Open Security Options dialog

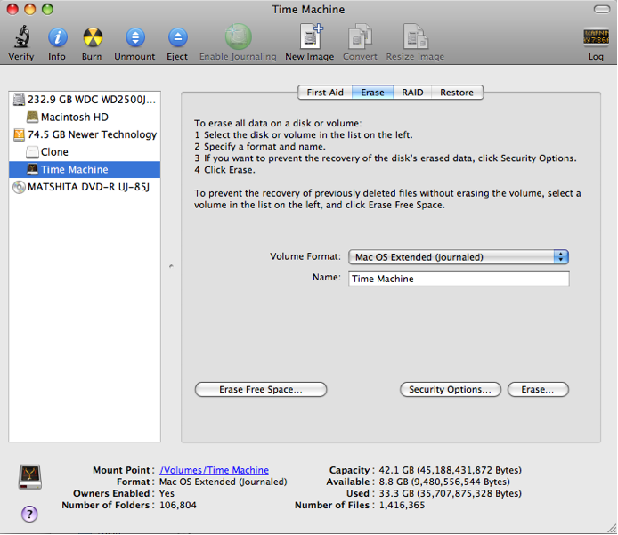click(x=450, y=390)
